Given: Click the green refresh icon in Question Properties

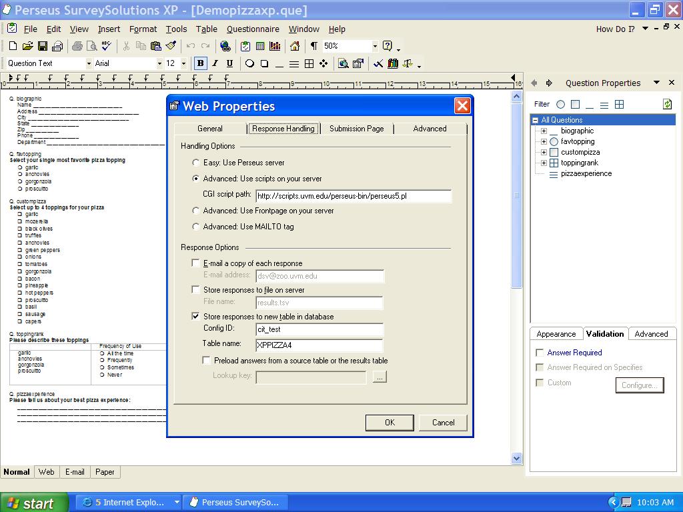Looking at the screenshot, I should pos(667,104).
